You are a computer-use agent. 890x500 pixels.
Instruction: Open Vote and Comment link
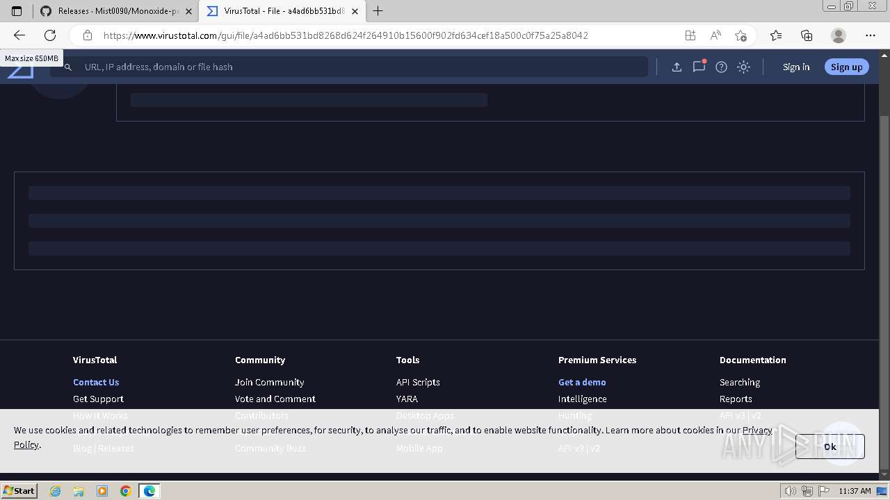(x=275, y=399)
